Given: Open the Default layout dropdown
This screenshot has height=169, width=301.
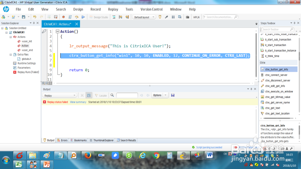Looking at the screenshot, I should tap(144, 17).
